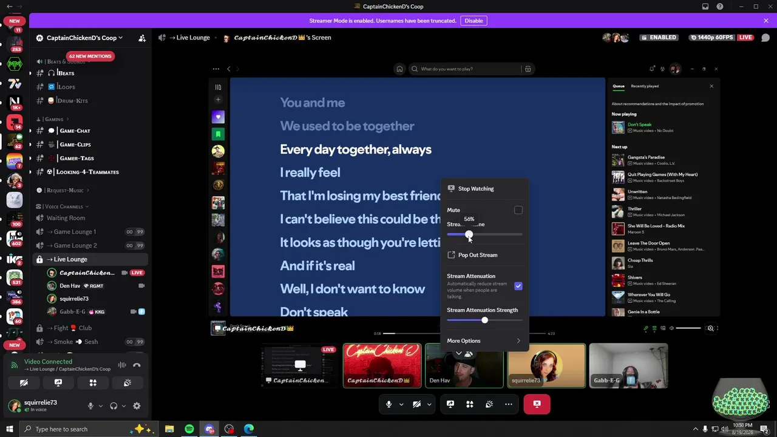Image resolution: width=777 pixels, height=437 pixels.
Task: Open the Loops channel
Action: click(x=91, y=87)
